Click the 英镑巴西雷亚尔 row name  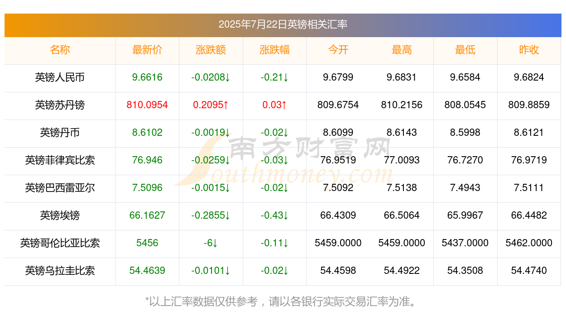click(60, 188)
